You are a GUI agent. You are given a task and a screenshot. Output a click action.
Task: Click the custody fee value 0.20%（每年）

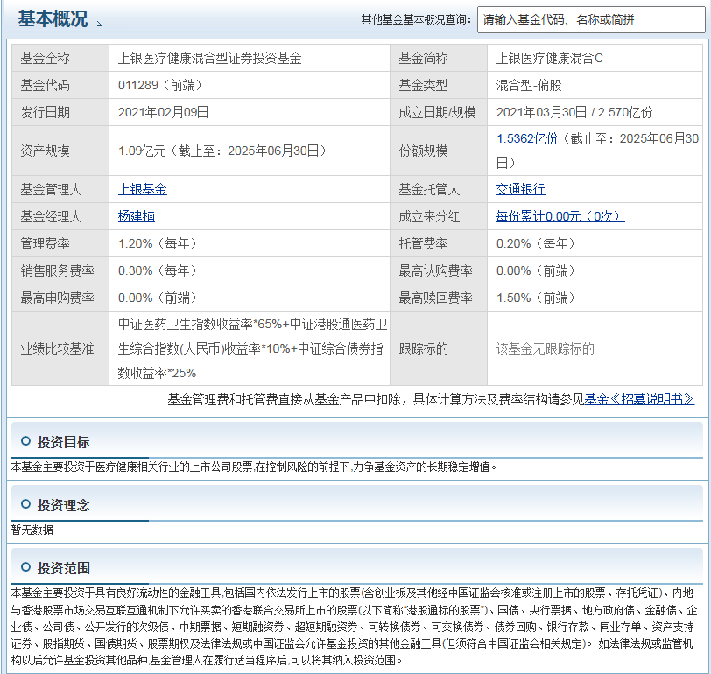coord(536,244)
